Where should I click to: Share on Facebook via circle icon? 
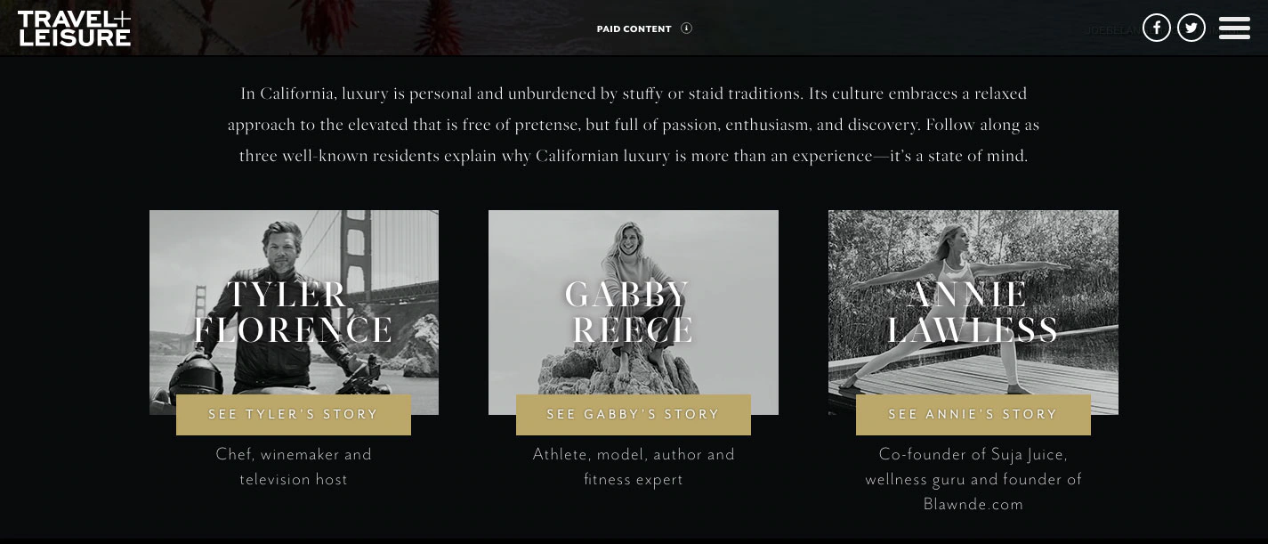(x=1156, y=28)
